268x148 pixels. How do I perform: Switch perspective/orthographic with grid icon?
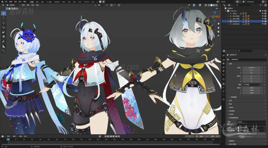(x=218, y=36)
